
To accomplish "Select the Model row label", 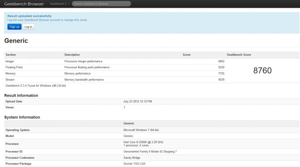I will tap(10, 136).
